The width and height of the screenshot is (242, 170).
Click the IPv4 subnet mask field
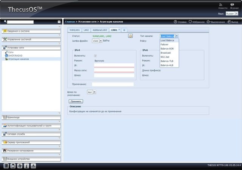114,70
